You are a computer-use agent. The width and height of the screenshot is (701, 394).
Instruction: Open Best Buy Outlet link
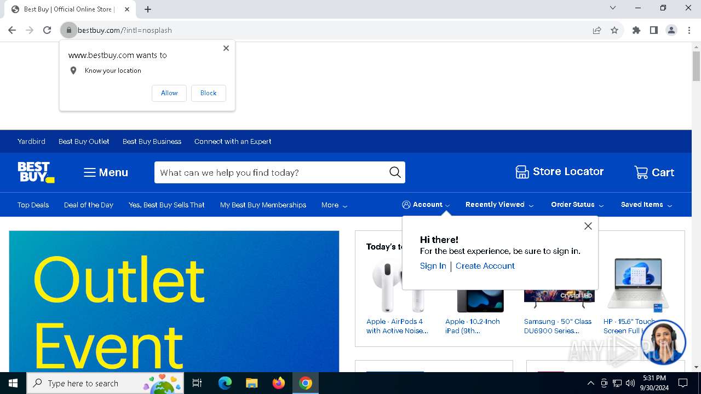click(x=84, y=141)
